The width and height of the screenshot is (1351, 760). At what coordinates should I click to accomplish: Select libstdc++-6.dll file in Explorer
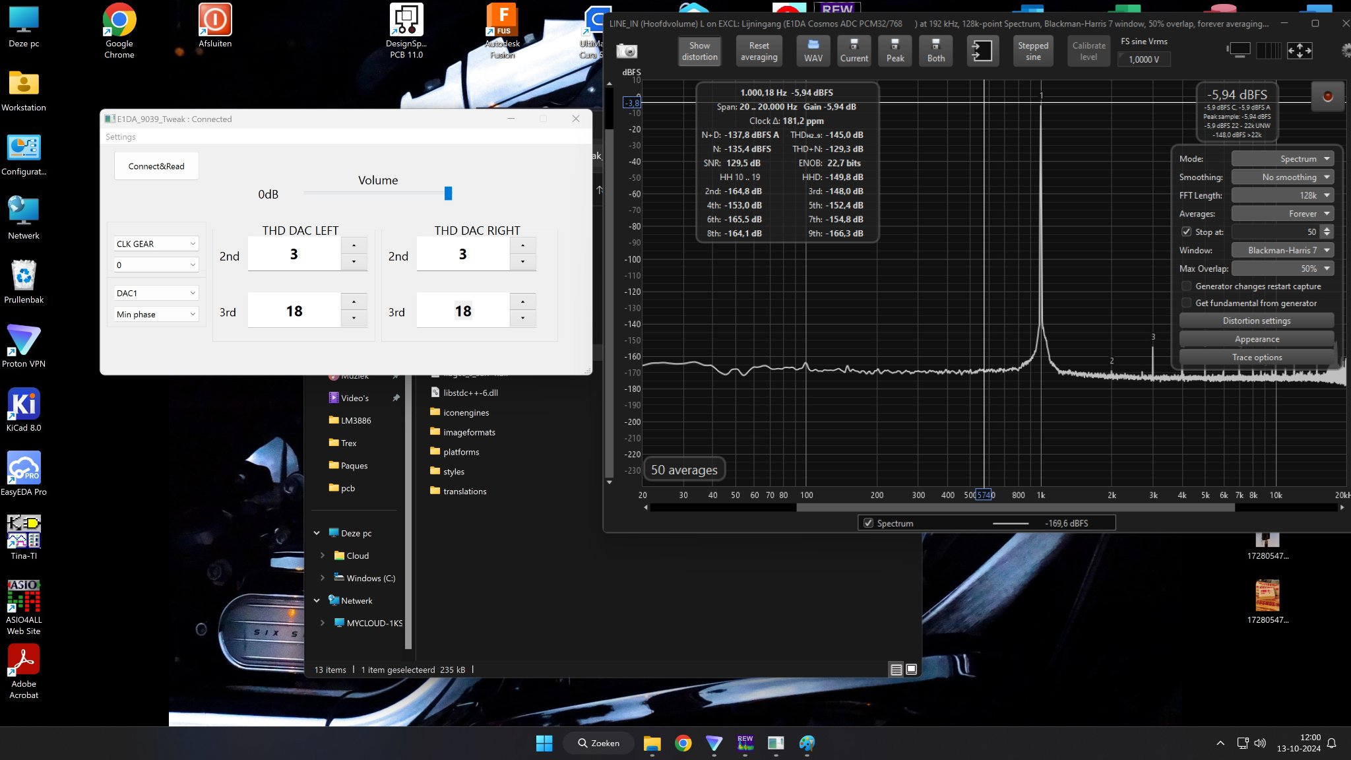(470, 393)
